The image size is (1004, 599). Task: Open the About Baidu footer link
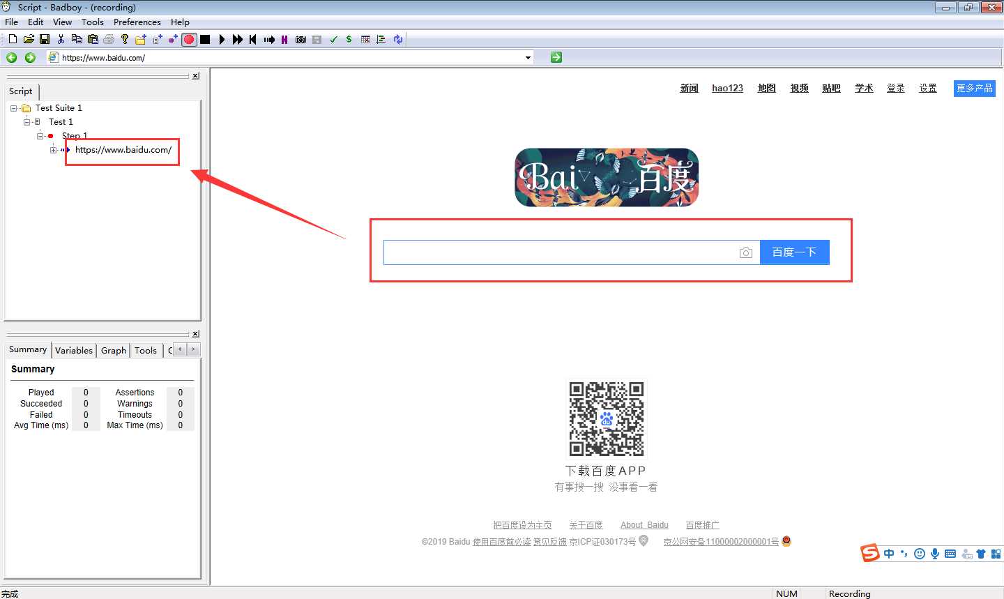pos(644,525)
